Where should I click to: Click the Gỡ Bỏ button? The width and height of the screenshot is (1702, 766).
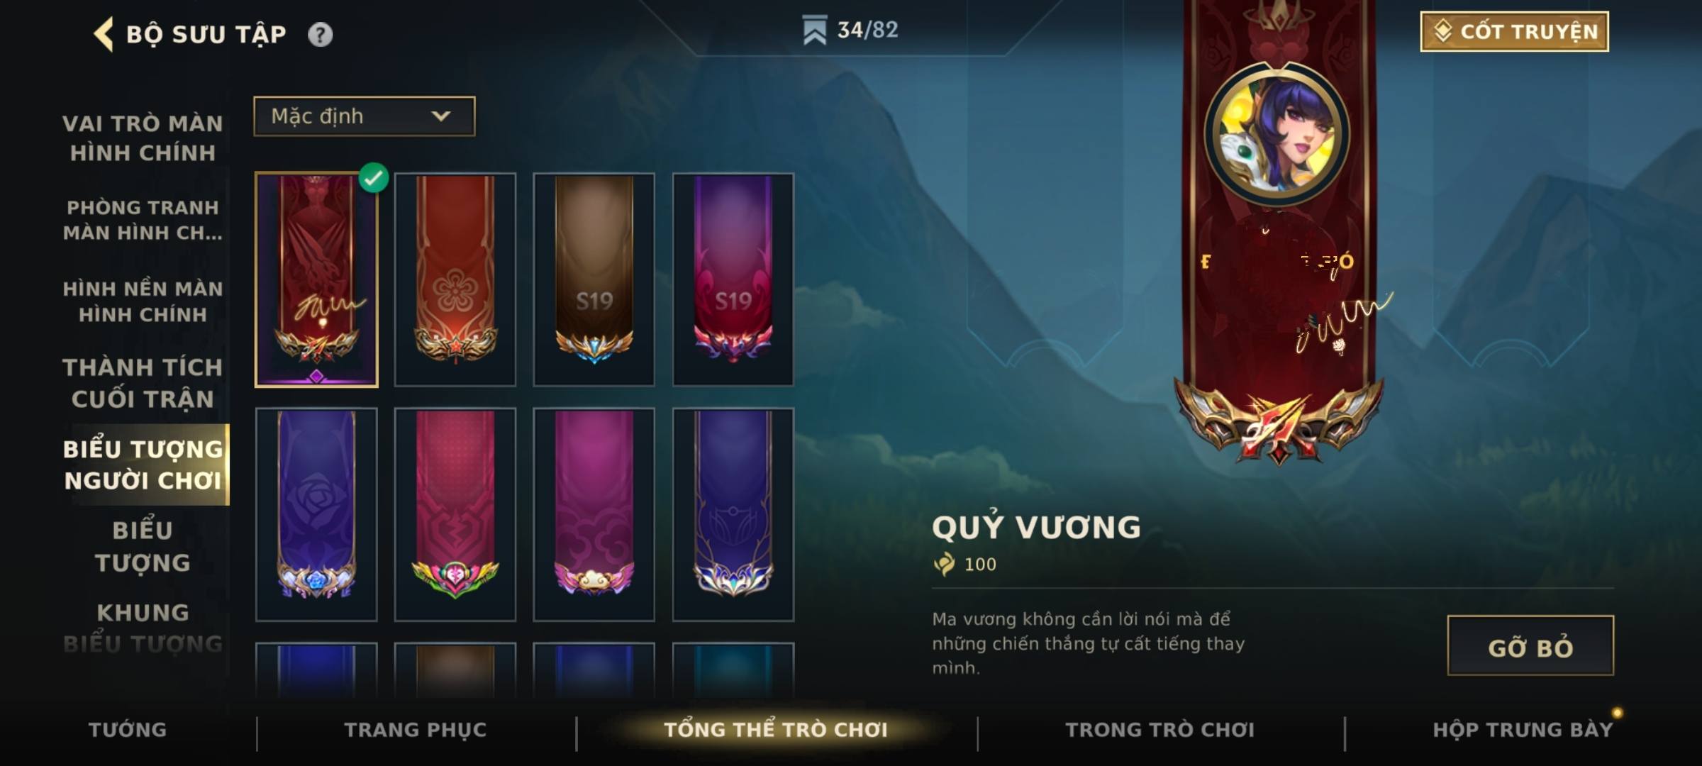click(x=1530, y=646)
